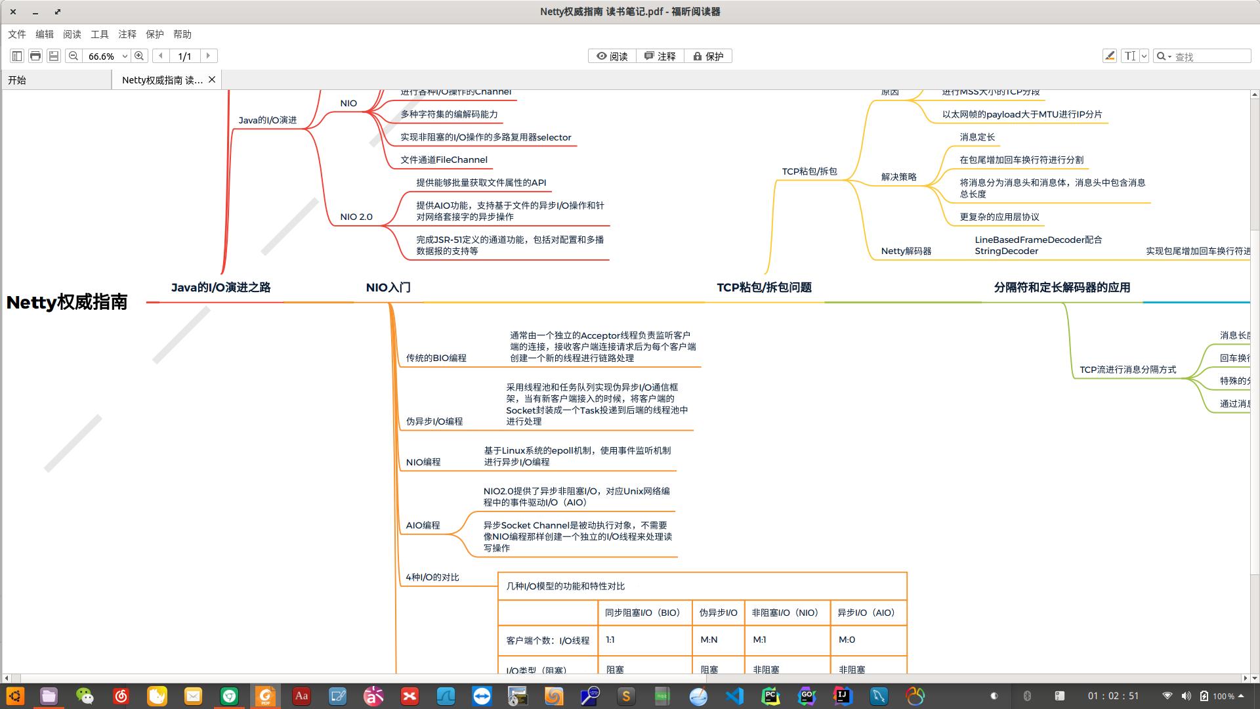
Task: Open NetEase Cloud Music in taskbar
Action: coord(121,696)
